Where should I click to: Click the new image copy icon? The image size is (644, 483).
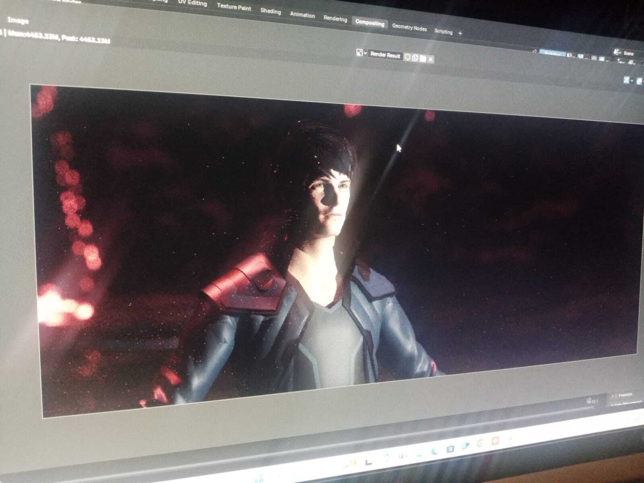[415, 58]
